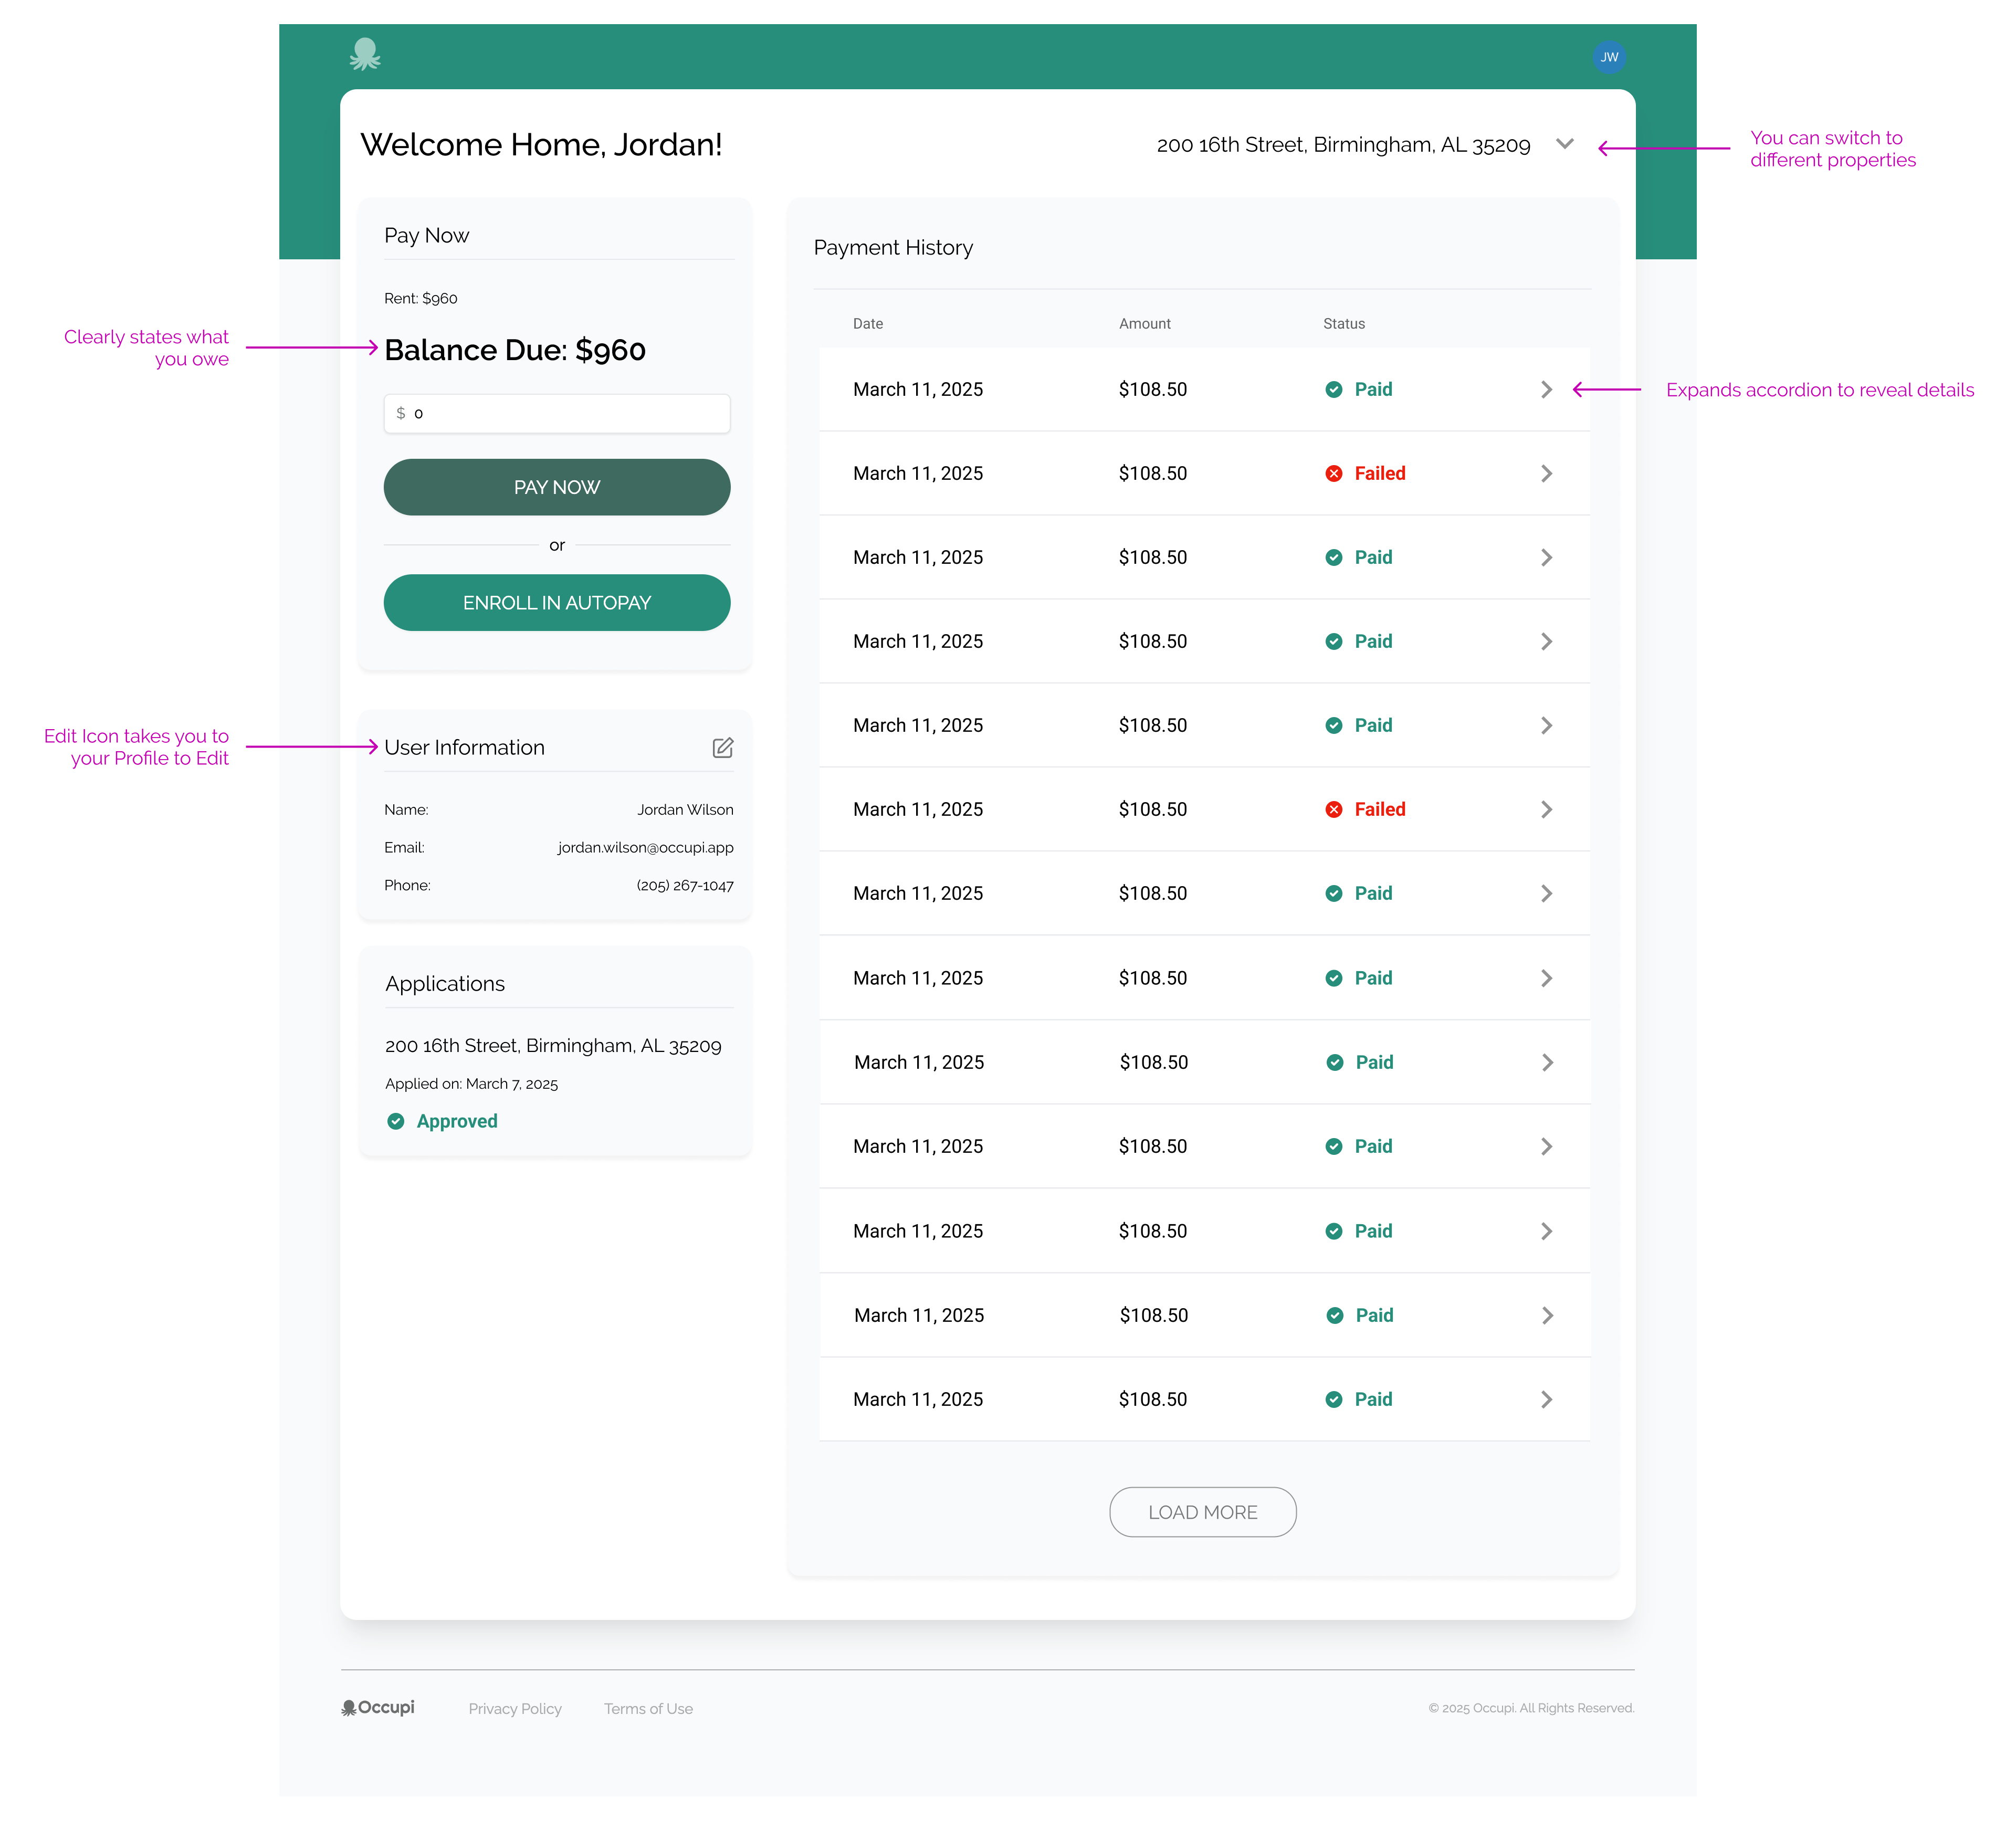Click the Date column header
Screen dimensions: 2016x1831
tap(868, 323)
